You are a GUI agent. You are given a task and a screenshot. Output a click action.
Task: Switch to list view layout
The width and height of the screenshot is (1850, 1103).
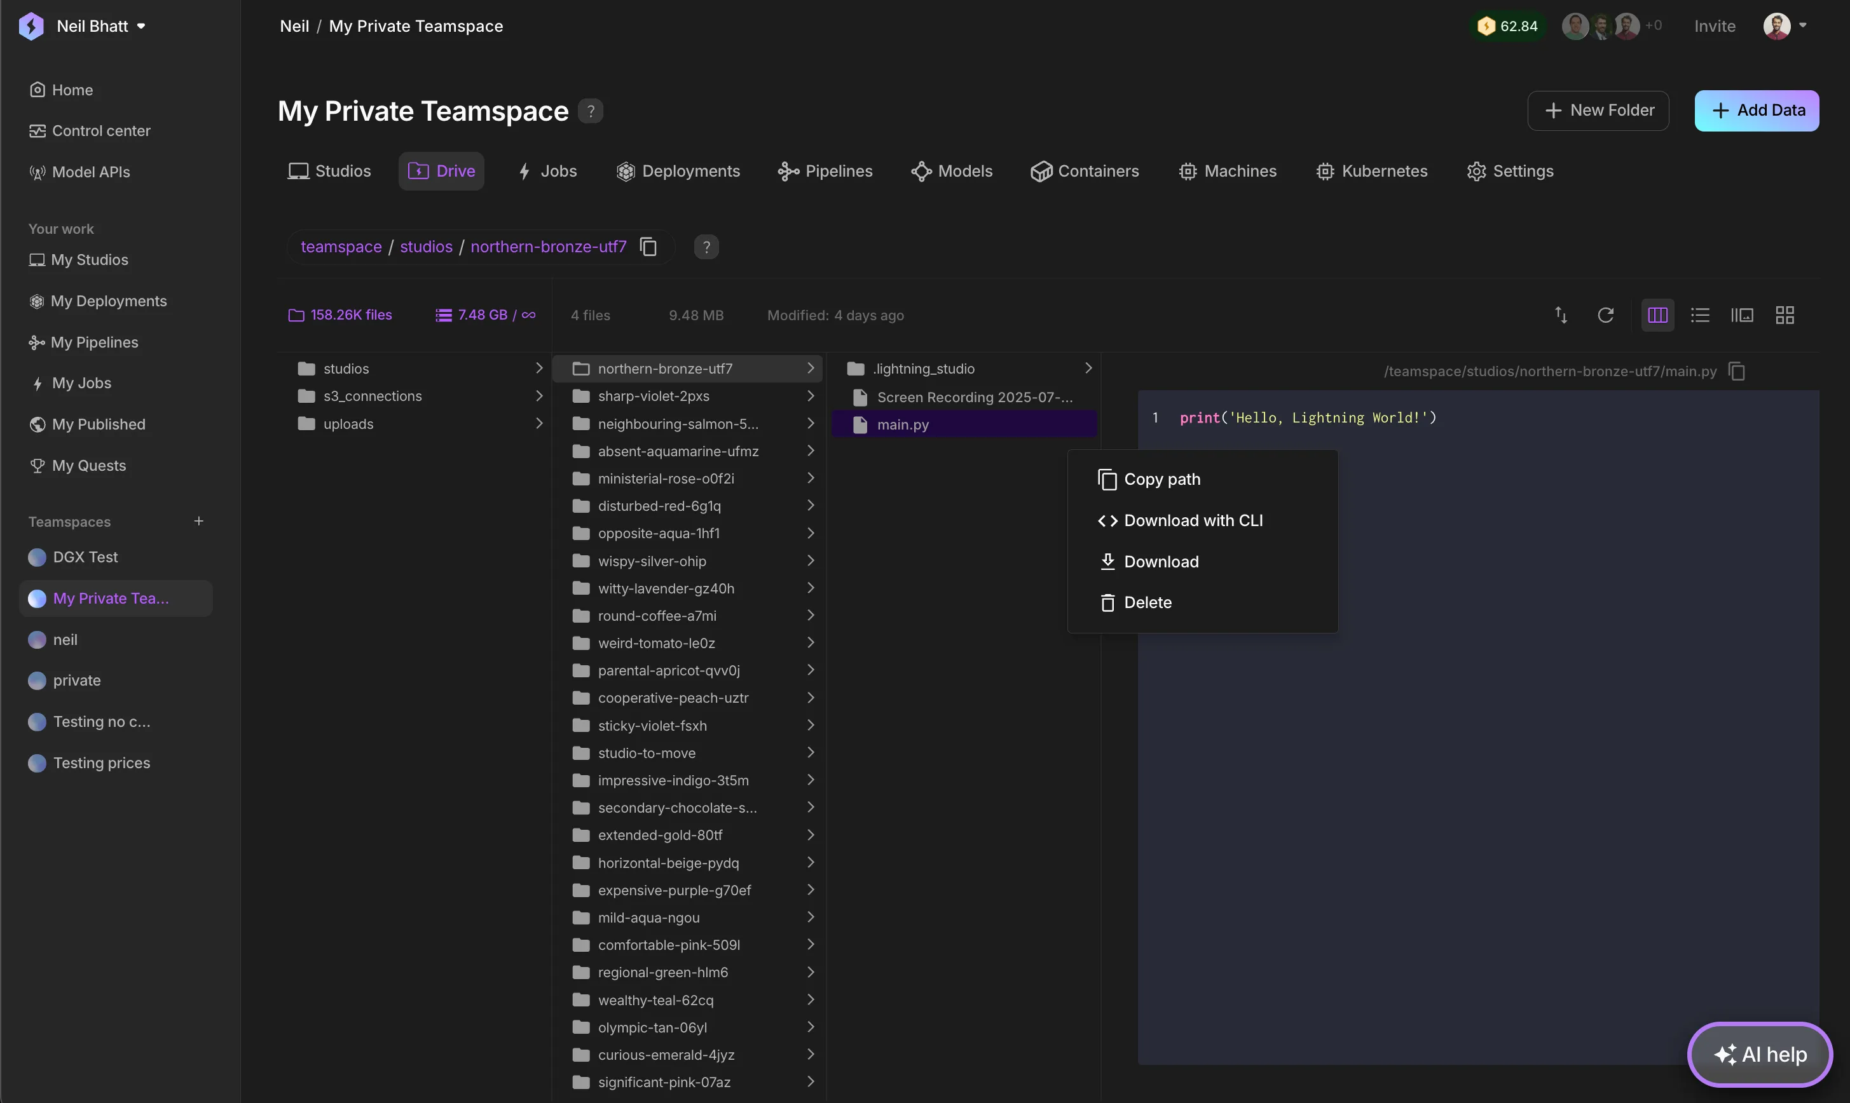(1700, 315)
